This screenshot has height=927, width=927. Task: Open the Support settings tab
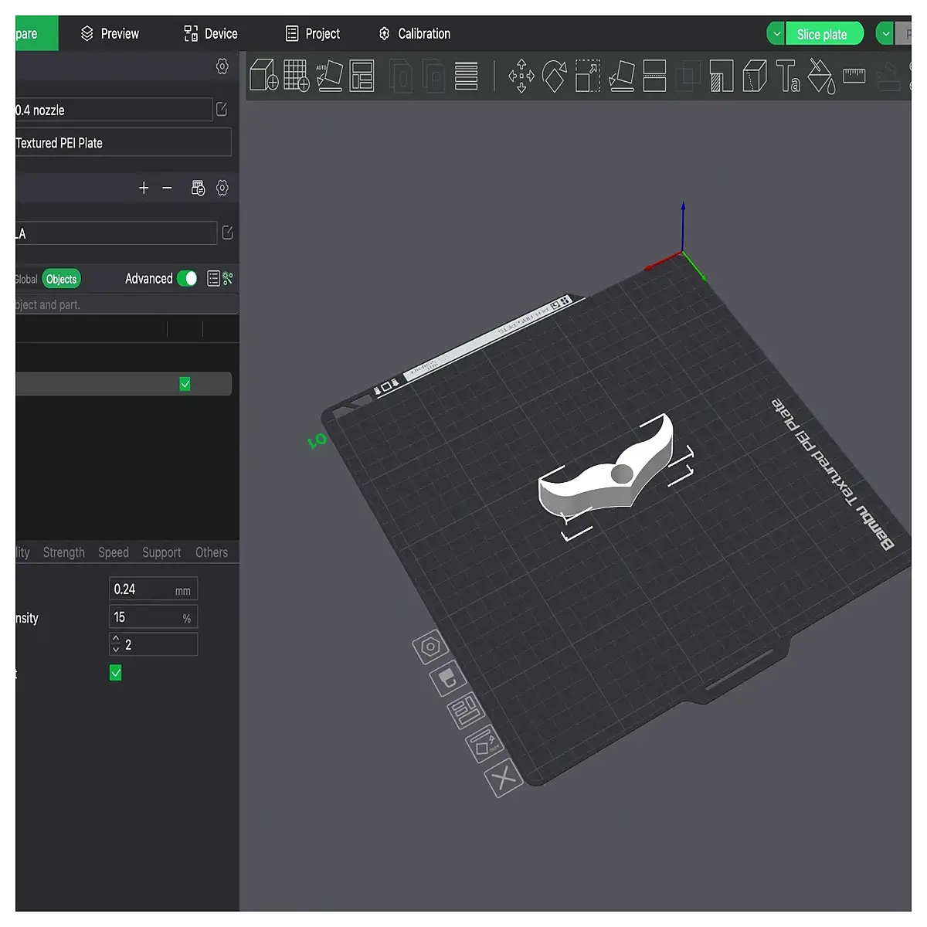pos(161,552)
